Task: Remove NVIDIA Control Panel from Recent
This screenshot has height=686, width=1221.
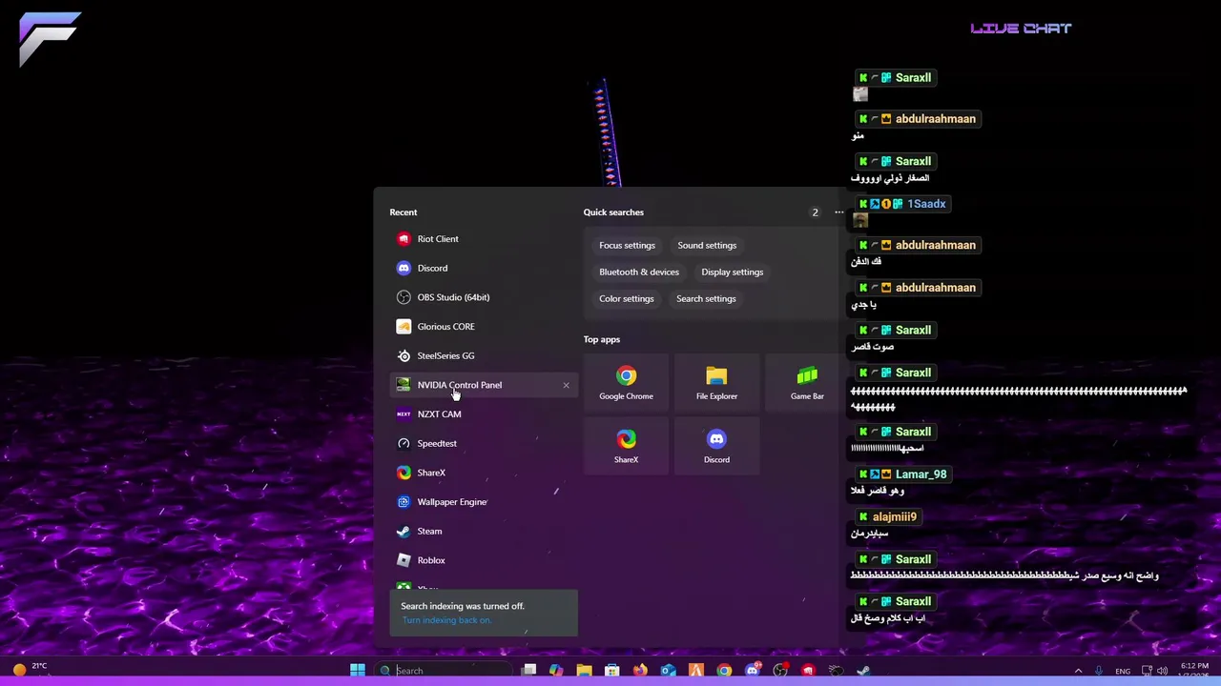Action: point(566,385)
